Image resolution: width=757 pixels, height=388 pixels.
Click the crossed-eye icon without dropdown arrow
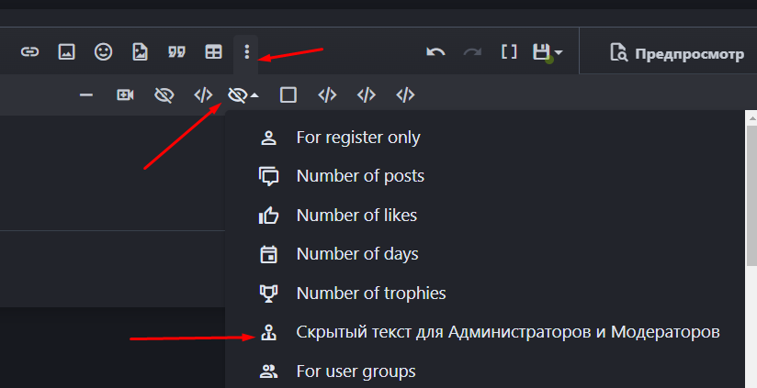pyautogui.click(x=164, y=94)
